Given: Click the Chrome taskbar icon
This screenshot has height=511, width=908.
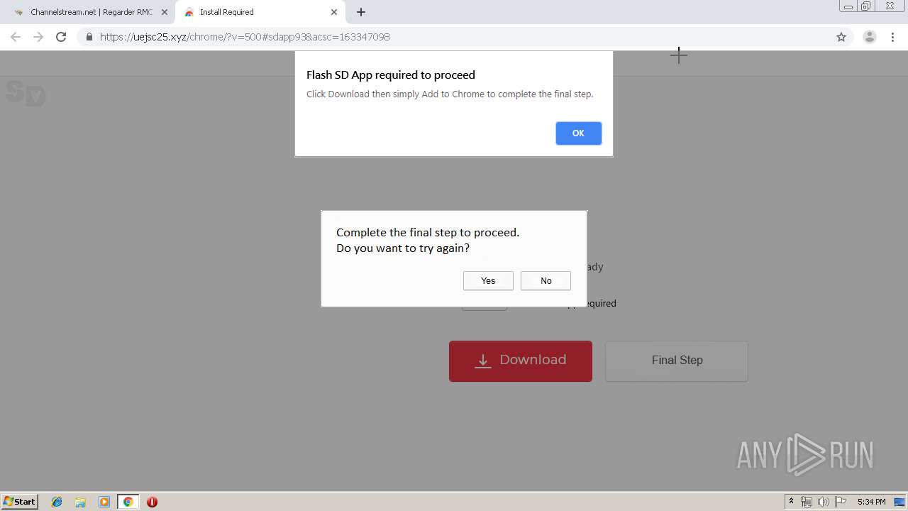Looking at the screenshot, I should tap(128, 502).
